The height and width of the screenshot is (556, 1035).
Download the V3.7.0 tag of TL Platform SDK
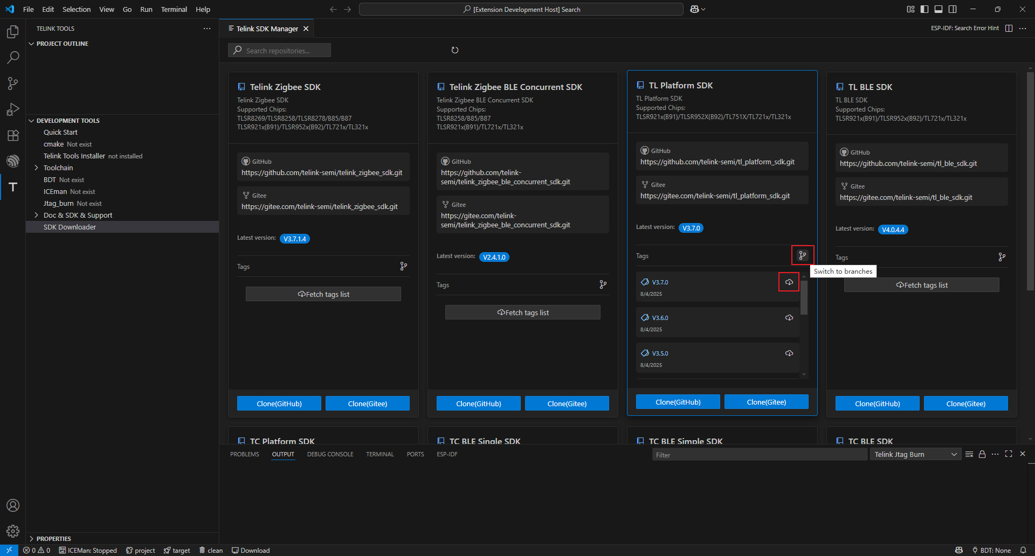(x=789, y=282)
